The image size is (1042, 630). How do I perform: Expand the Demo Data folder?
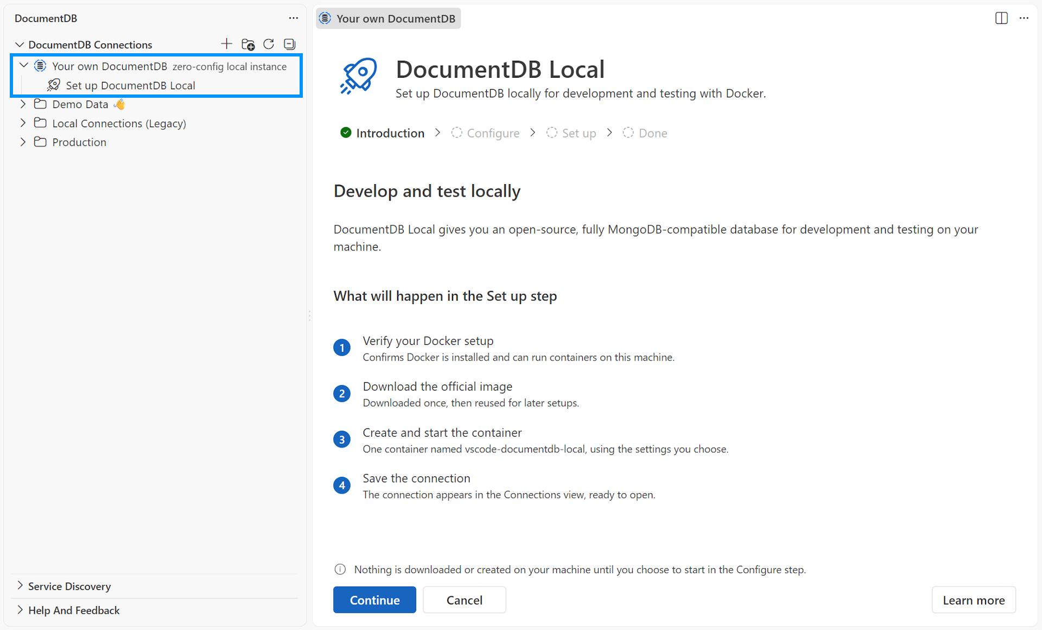[23, 104]
